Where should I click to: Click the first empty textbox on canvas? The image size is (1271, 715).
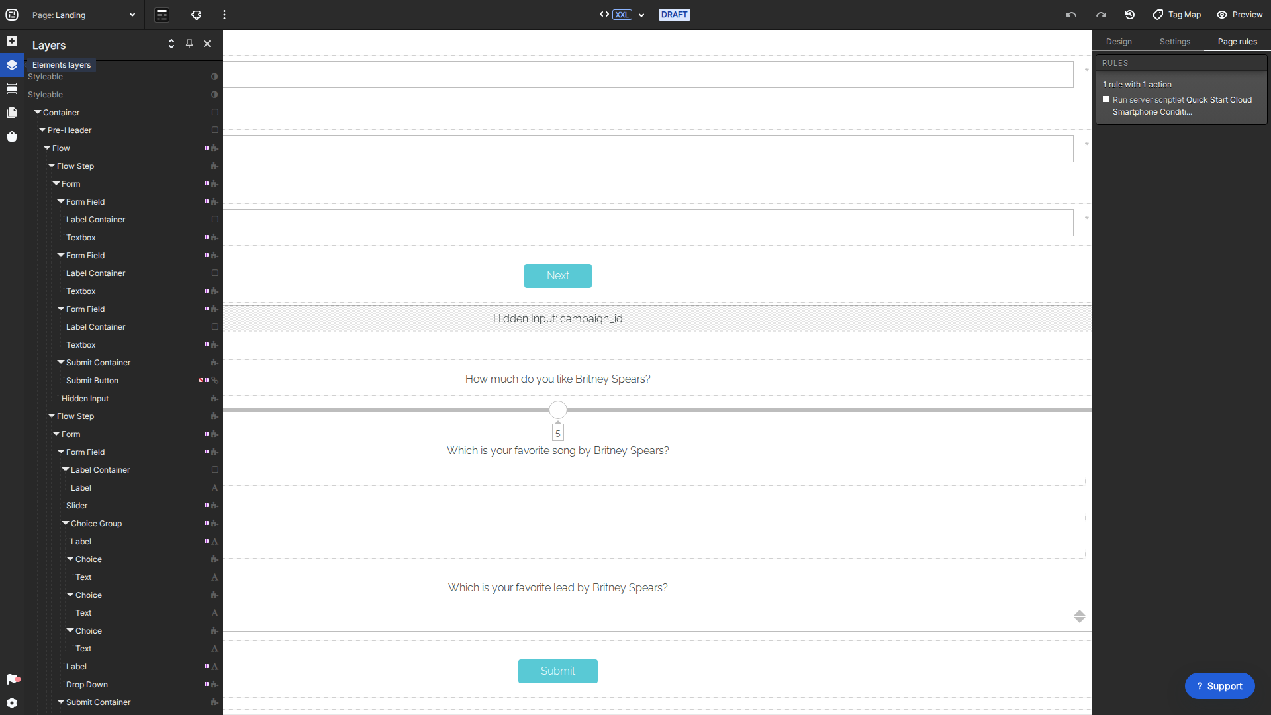pyautogui.click(x=648, y=74)
